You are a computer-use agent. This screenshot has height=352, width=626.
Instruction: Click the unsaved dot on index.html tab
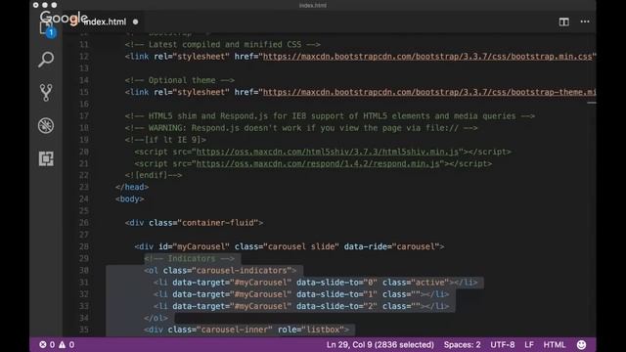135,22
